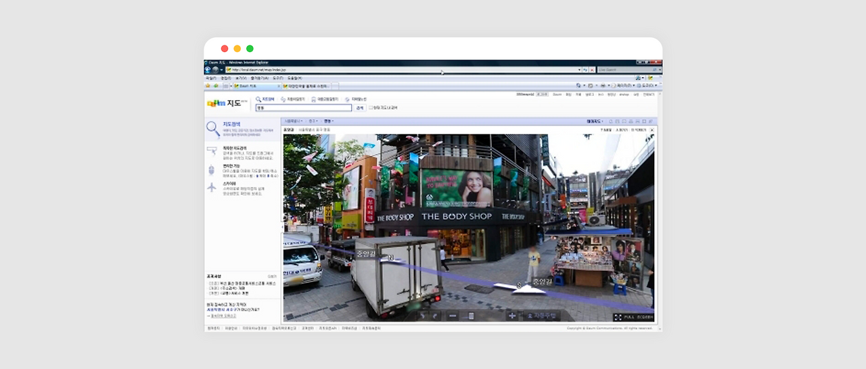The height and width of the screenshot is (369, 866).
Task: Click the 검색 button beside the search field
Action: (x=359, y=107)
